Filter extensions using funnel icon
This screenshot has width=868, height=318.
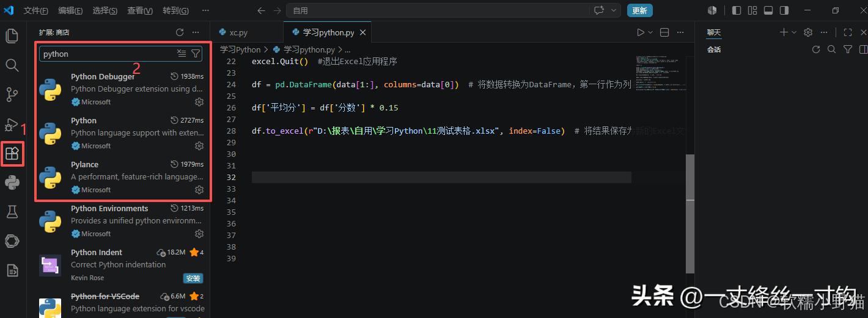pyautogui.click(x=196, y=54)
